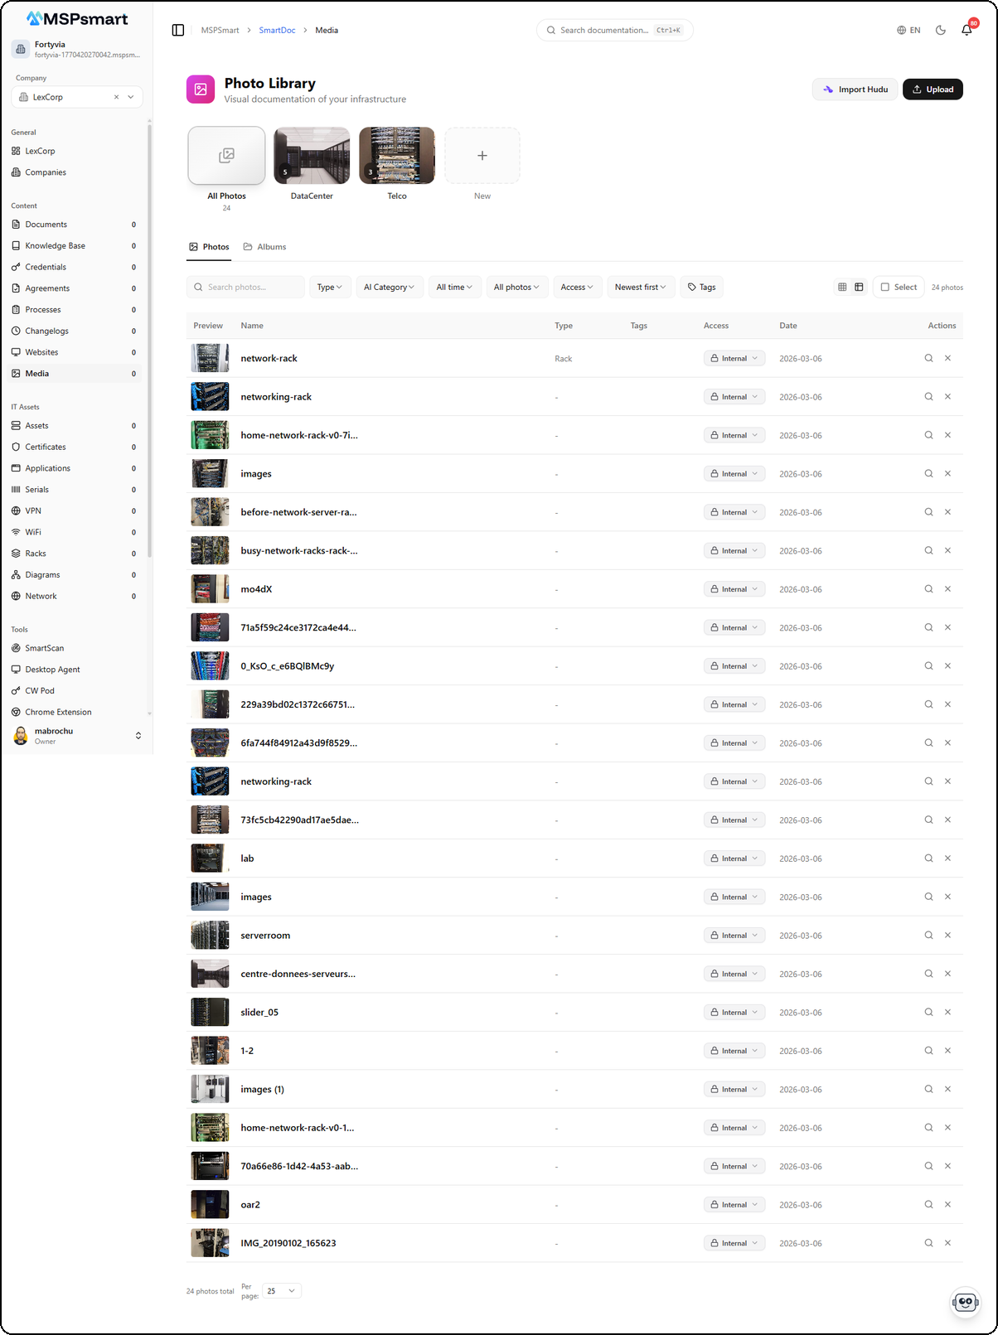Screen dimensions: 998x1335
Task: Change language via EN globe
Action: point(908,30)
